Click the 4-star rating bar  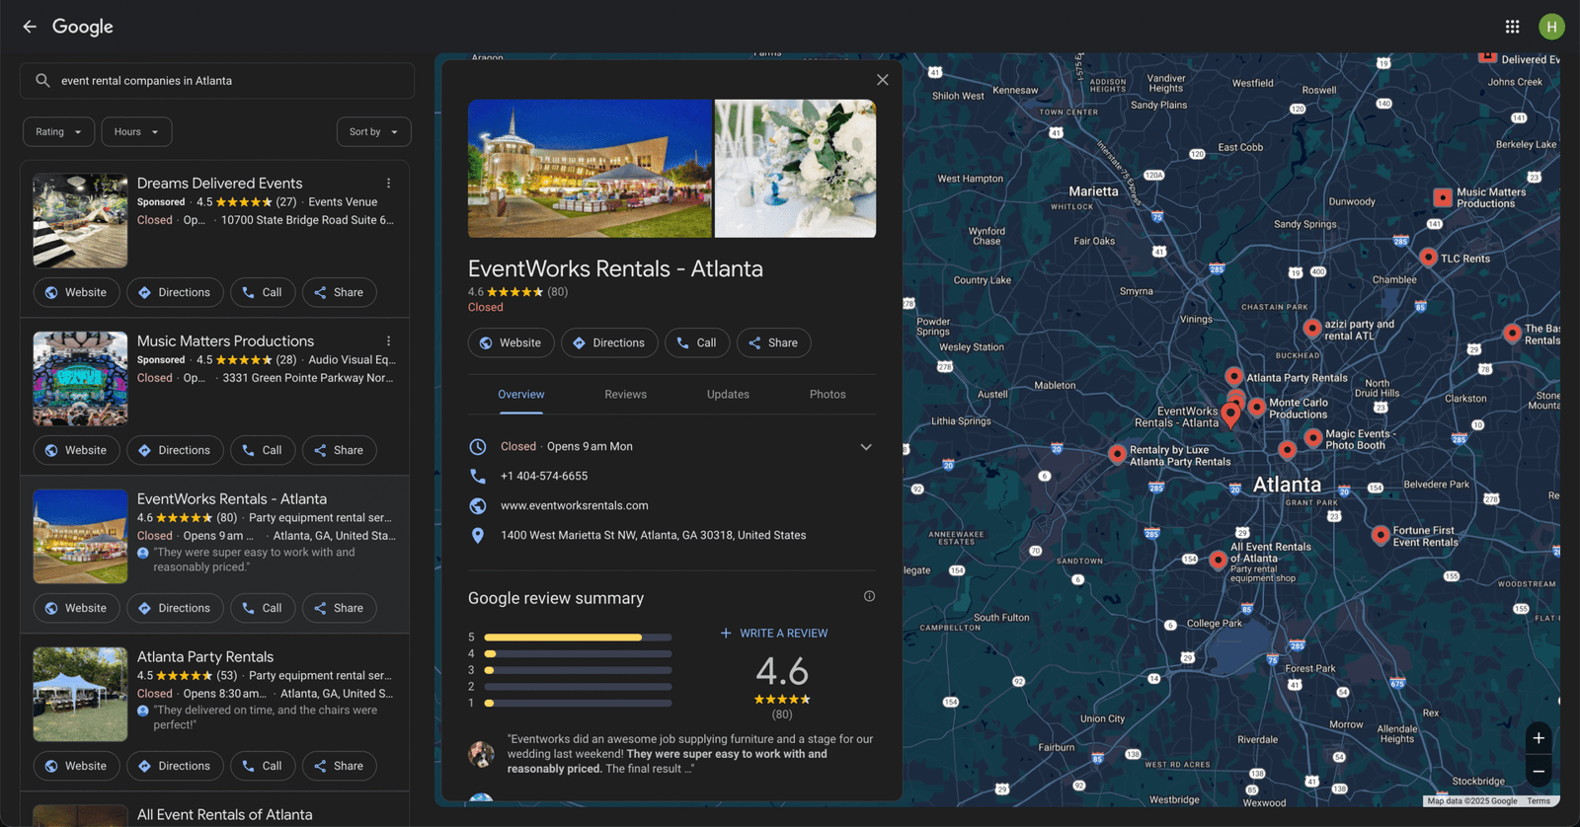pos(578,653)
